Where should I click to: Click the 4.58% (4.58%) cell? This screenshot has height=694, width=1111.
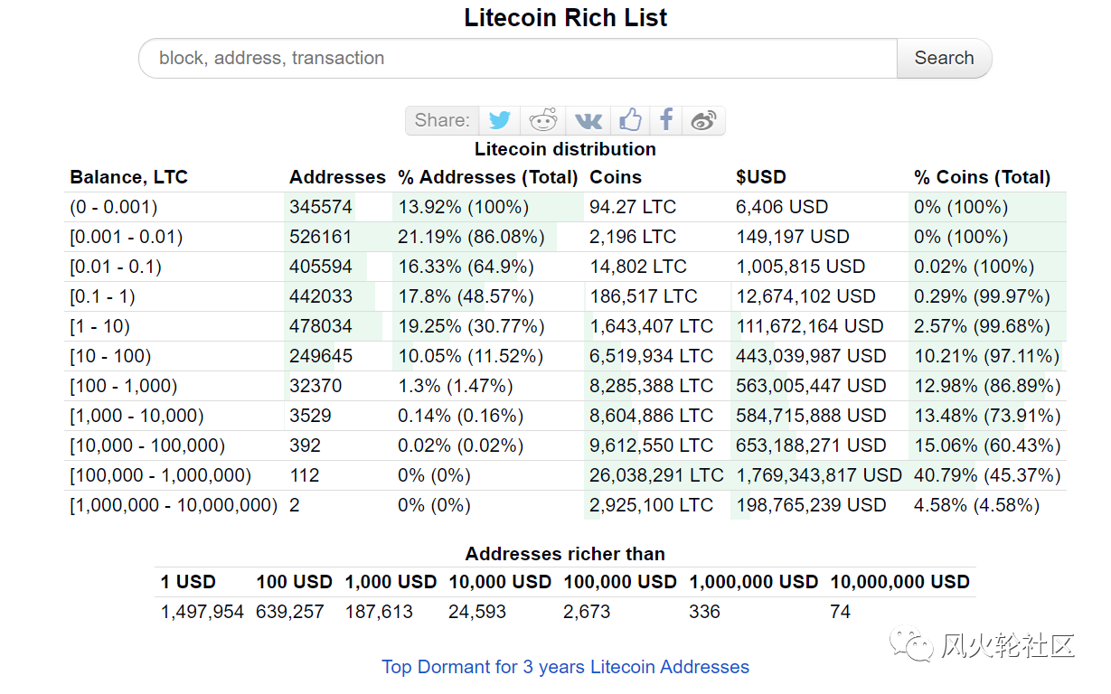[x=977, y=505]
